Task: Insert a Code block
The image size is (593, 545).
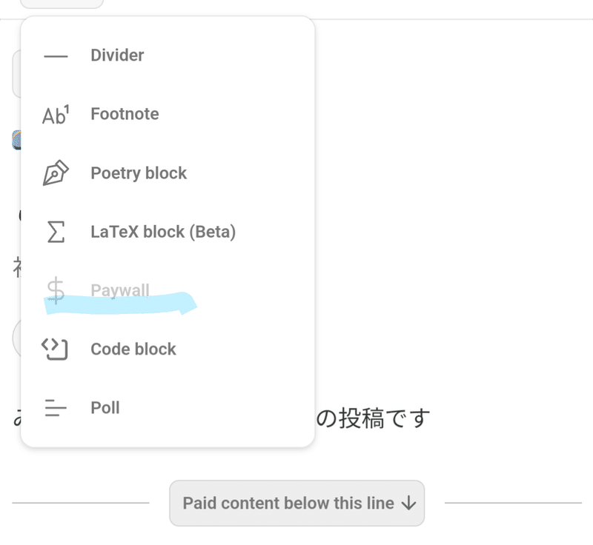Action: coord(168,349)
